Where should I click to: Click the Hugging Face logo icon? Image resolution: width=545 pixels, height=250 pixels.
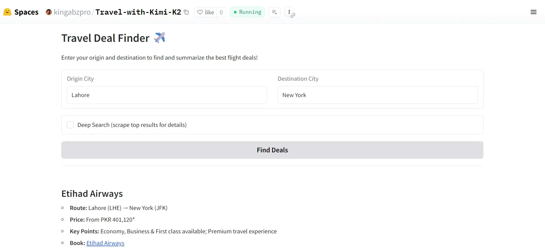click(7, 12)
